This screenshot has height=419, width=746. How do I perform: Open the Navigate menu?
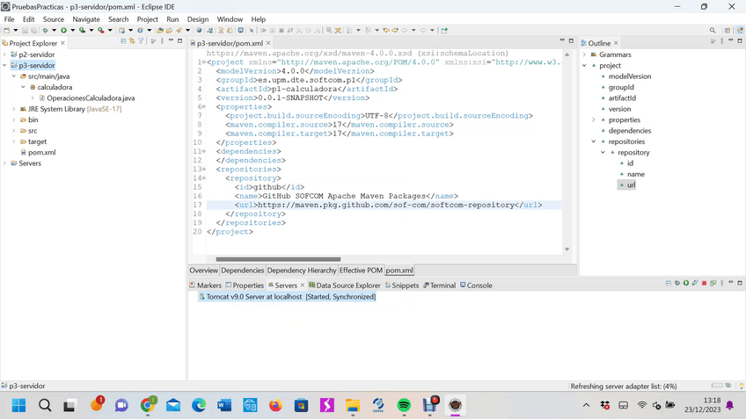click(x=86, y=18)
